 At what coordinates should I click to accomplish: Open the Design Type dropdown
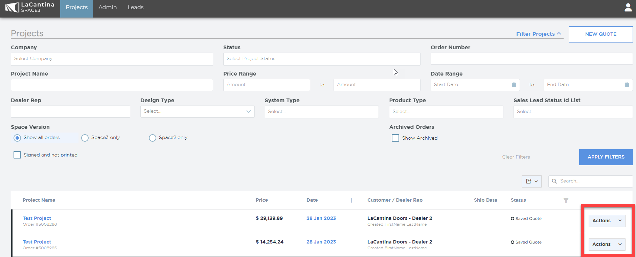[x=197, y=112]
